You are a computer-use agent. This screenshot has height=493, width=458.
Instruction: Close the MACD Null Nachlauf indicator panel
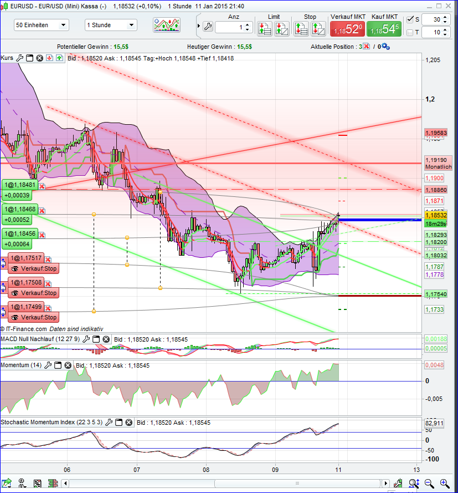click(105, 339)
